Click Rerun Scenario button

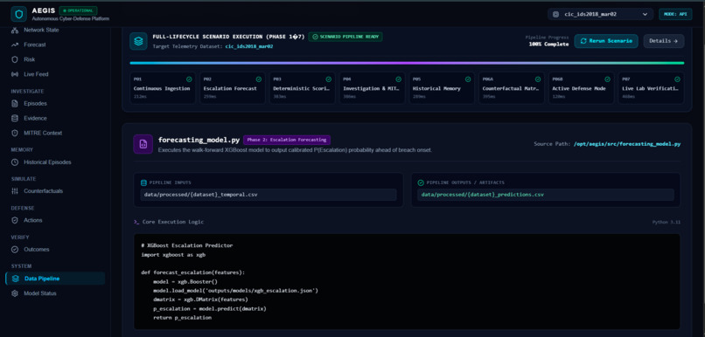tap(606, 41)
